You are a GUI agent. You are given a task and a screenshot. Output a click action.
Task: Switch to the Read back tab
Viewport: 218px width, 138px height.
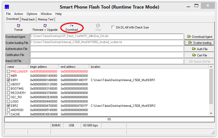click(28, 19)
